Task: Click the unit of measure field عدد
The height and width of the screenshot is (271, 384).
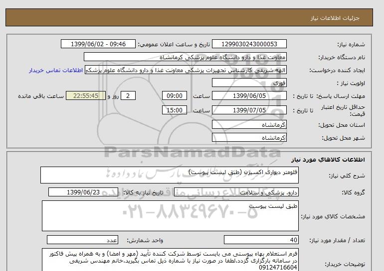Action: pyautogui.click(x=82, y=240)
